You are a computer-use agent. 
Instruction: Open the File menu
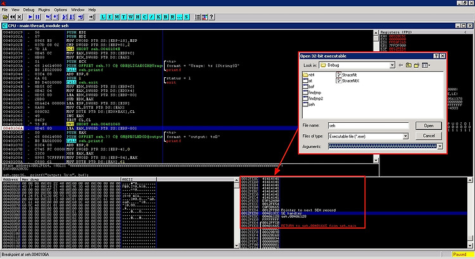(4, 9)
